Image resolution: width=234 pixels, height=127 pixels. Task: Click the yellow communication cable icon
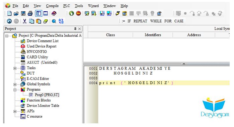pos(118,14)
